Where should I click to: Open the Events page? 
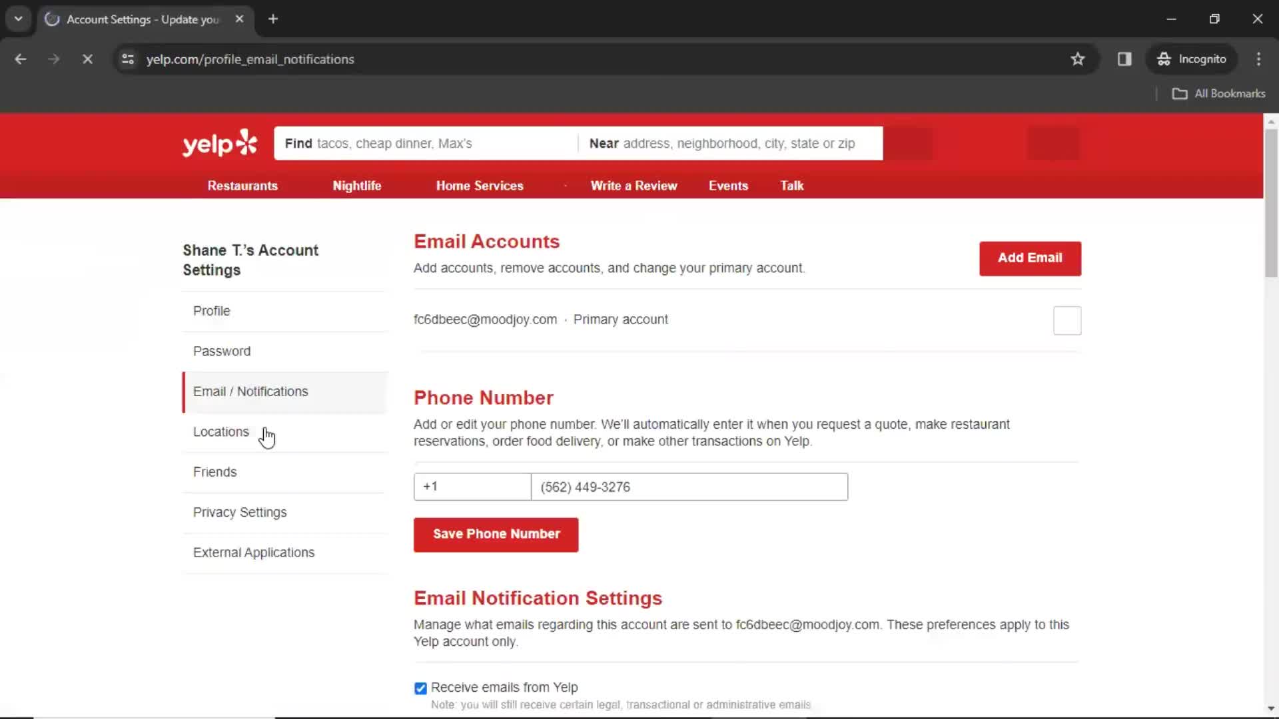coord(728,186)
